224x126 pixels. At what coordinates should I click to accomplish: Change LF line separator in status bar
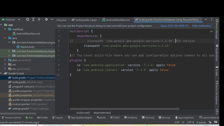pos(183,122)
